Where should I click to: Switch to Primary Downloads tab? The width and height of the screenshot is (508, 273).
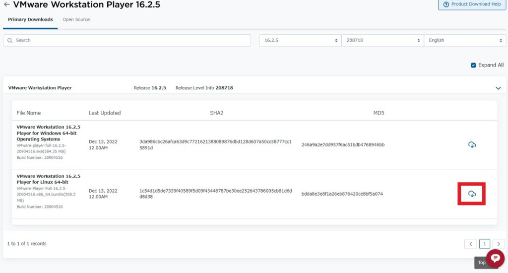point(30,19)
